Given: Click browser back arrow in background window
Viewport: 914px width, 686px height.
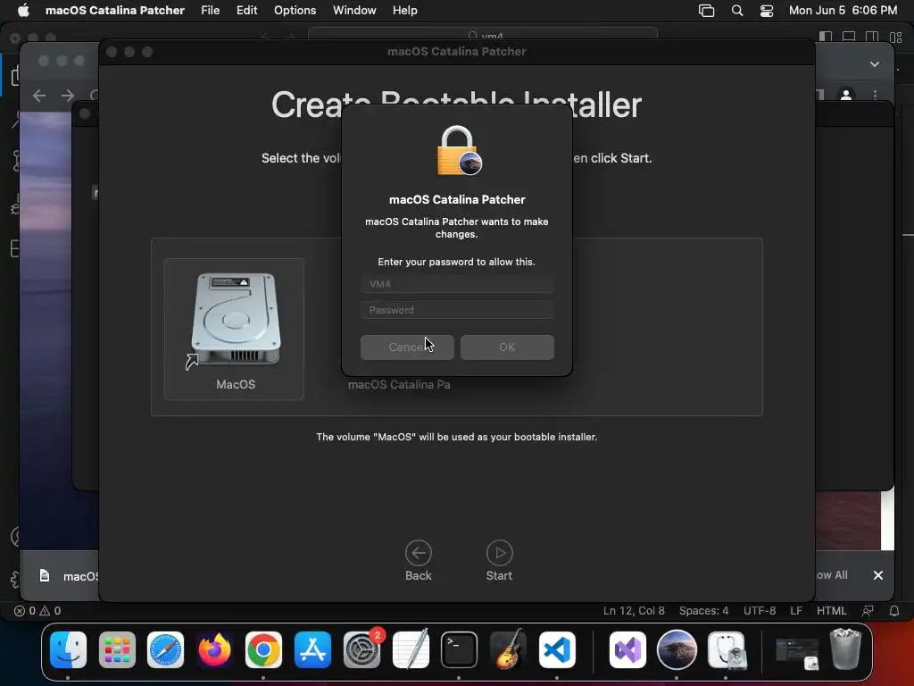Looking at the screenshot, I should [x=39, y=95].
